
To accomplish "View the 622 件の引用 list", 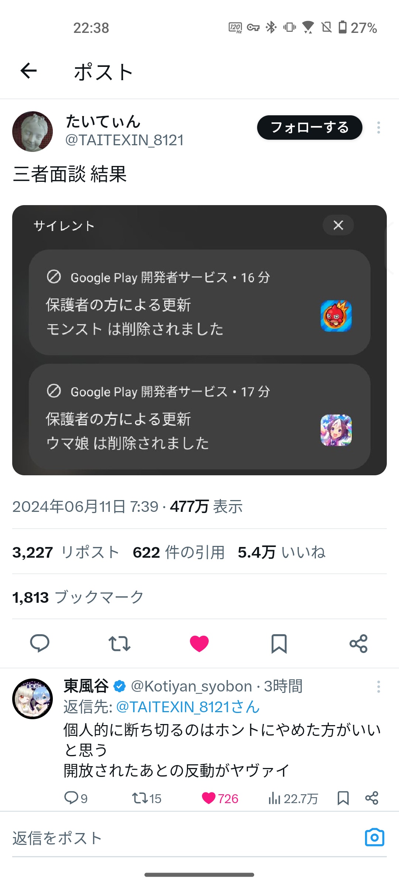I will [178, 552].
